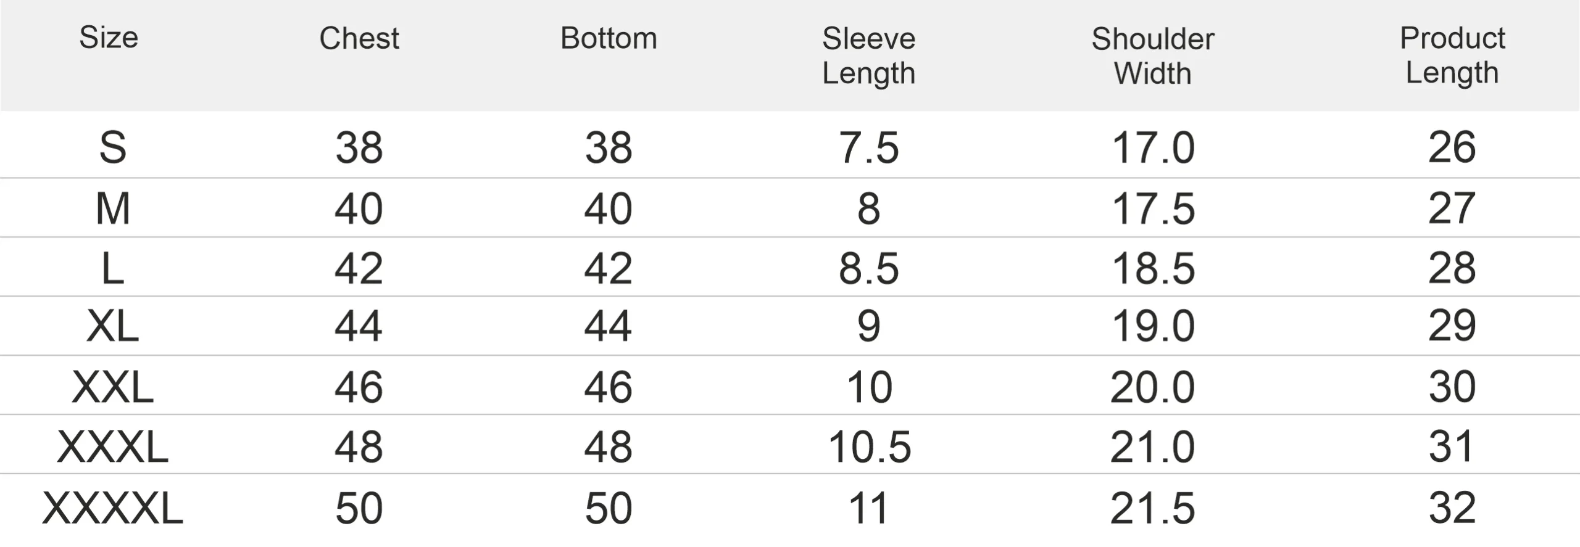Select shoulder width value 18.5
This screenshot has height=547, width=1580.
pos(1153,269)
